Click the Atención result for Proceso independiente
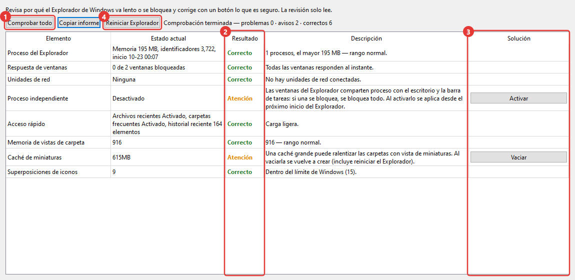Image resolution: width=575 pixels, height=280 pixels. pos(240,98)
